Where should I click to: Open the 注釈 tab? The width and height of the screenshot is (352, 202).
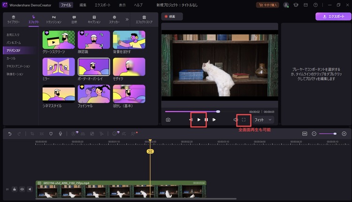point(74,20)
